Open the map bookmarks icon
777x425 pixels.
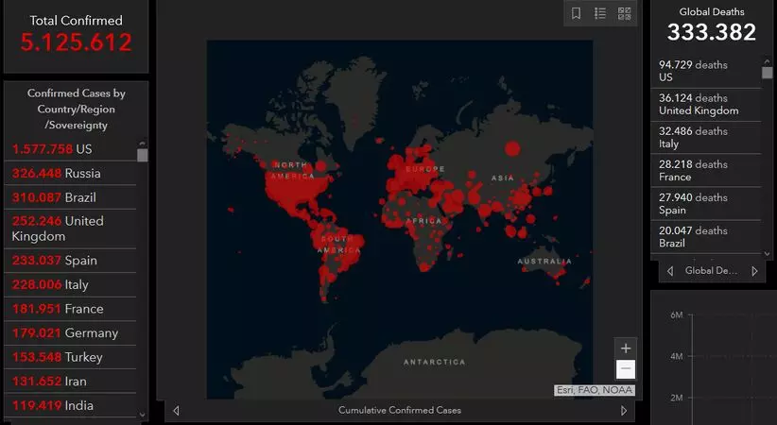[577, 13]
